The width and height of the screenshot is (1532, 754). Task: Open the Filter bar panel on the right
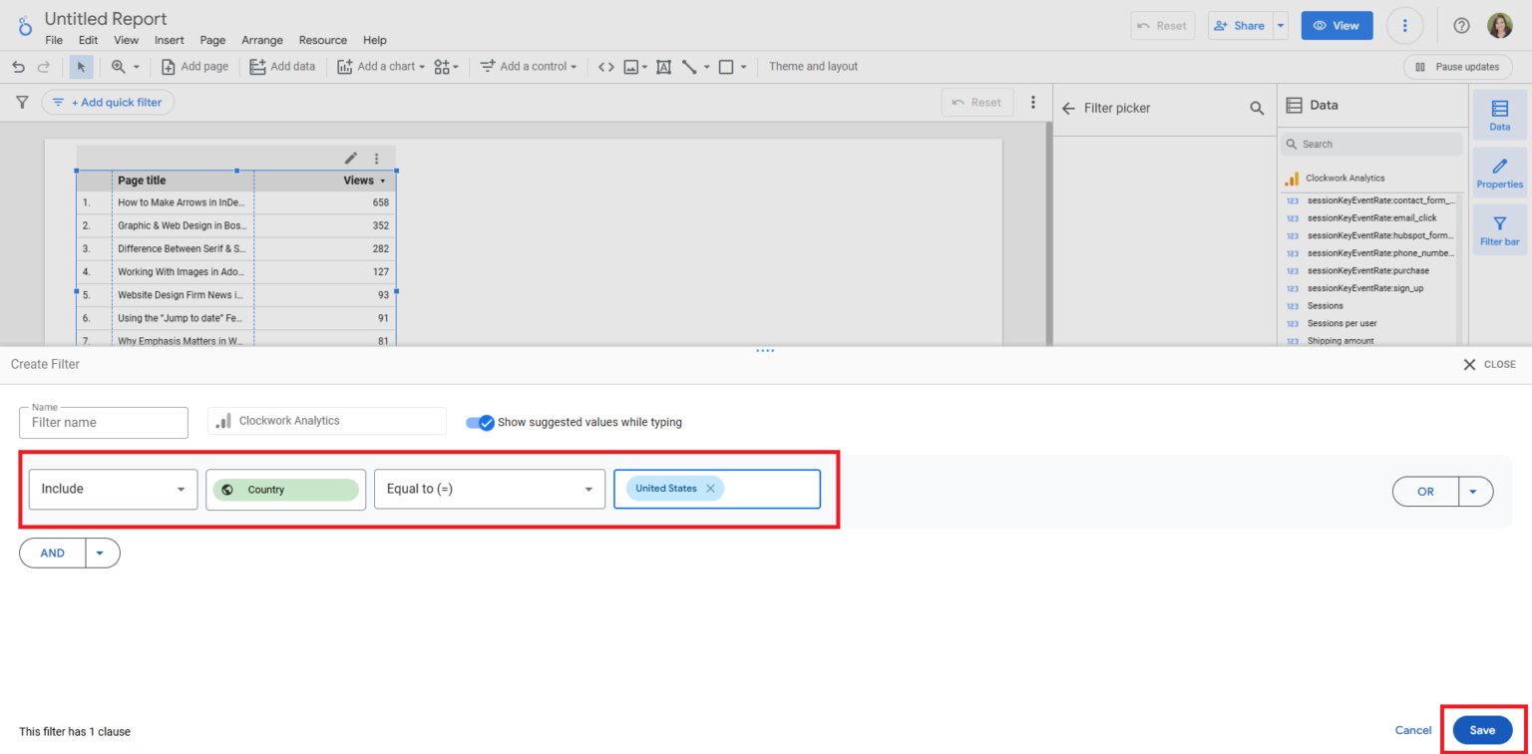pyautogui.click(x=1500, y=229)
